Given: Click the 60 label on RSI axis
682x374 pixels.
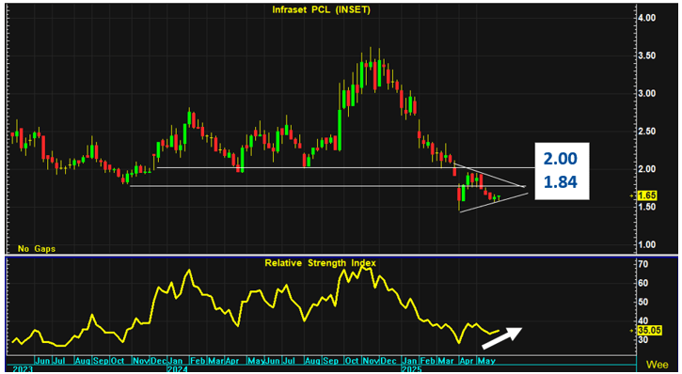Looking at the screenshot, I should click(644, 283).
